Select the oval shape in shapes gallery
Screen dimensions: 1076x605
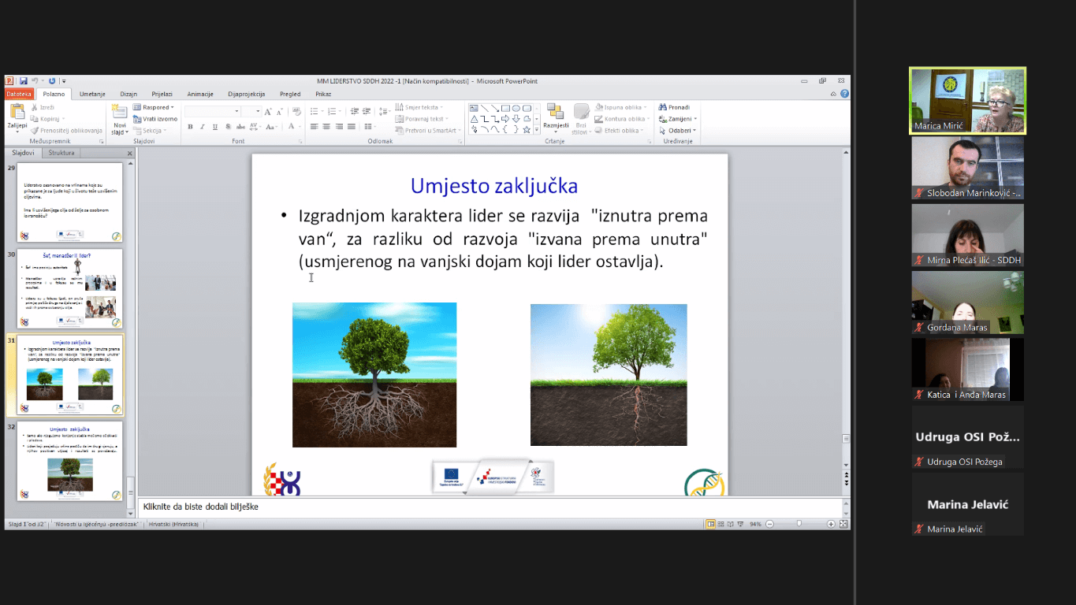coord(516,108)
